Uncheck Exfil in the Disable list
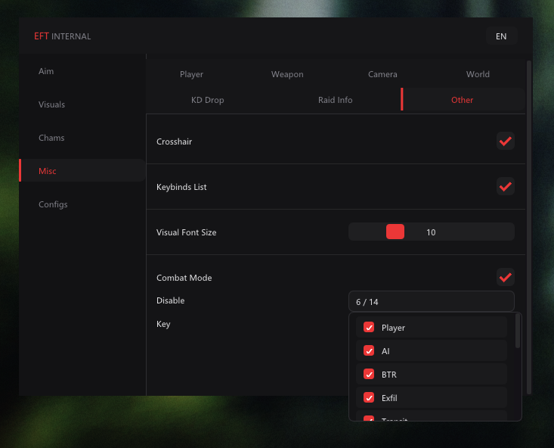The width and height of the screenshot is (554, 448). click(x=369, y=398)
